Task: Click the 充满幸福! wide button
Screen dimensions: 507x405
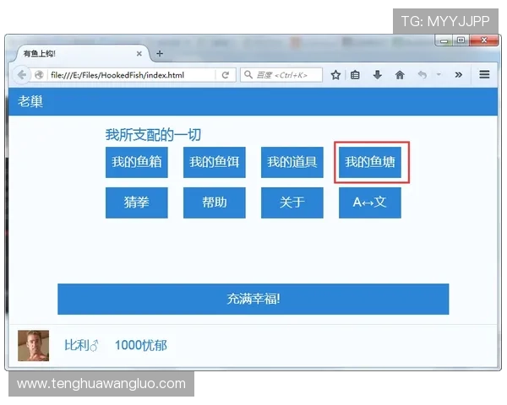Action: point(253,299)
